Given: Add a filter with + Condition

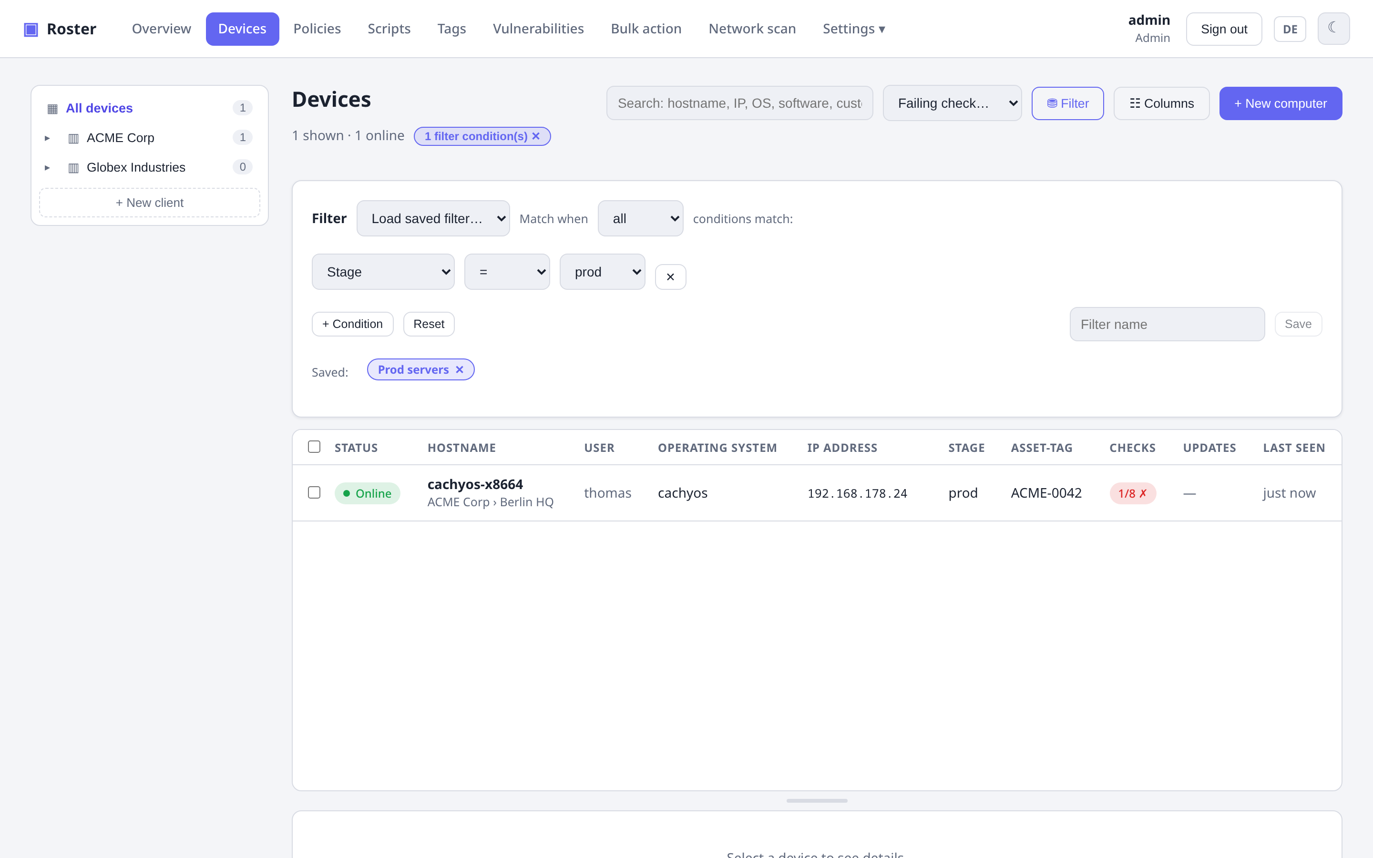Looking at the screenshot, I should (x=352, y=324).
